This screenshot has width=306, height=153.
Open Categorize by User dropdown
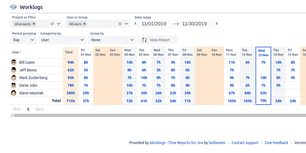[x=62, y=40]
